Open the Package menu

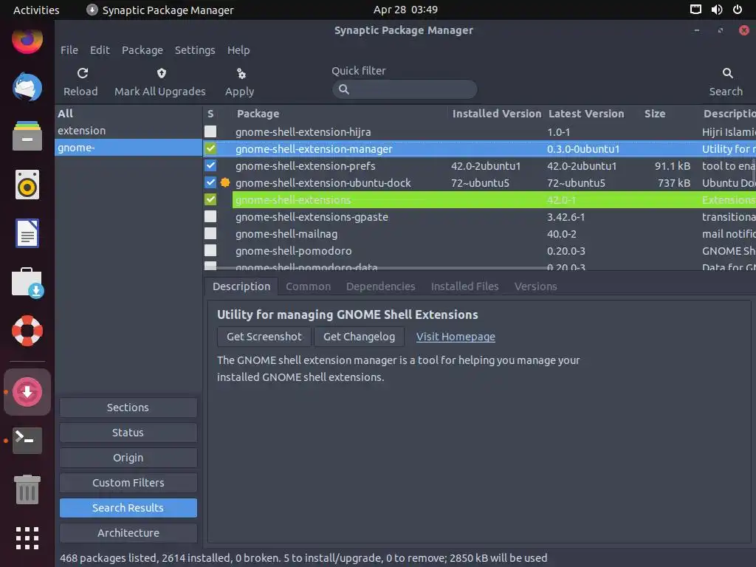pos(142,50)
